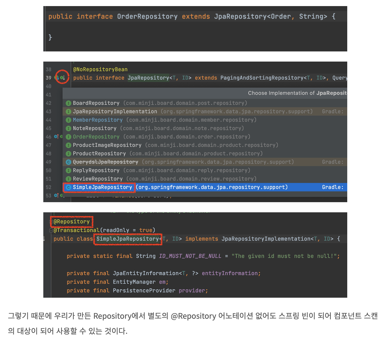
Task: Select MemberRepository in the implementation list
Action: 98,120
